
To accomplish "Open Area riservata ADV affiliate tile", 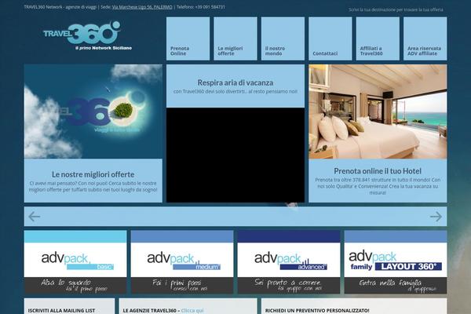I will click(x=425, y=38).
